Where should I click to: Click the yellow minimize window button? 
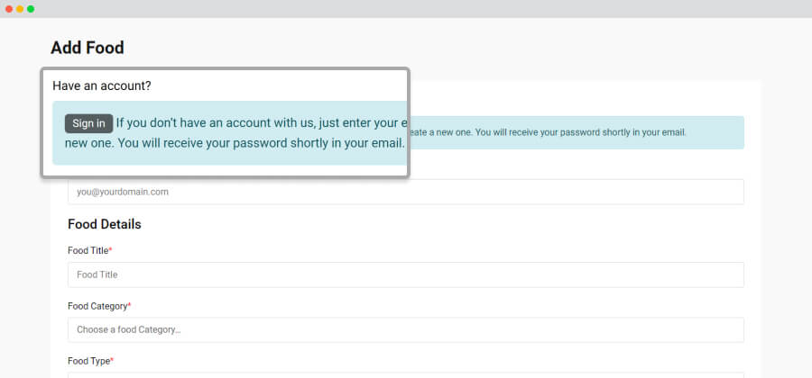click(20, 9)
